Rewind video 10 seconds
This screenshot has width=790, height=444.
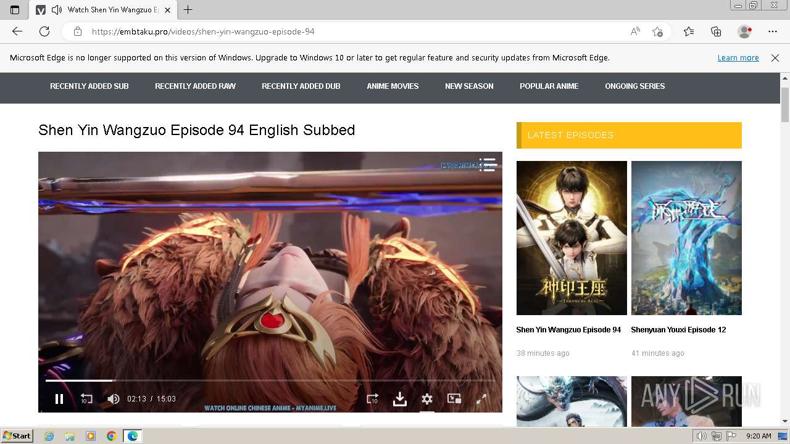pyautogui.click(x=86, y=399)
